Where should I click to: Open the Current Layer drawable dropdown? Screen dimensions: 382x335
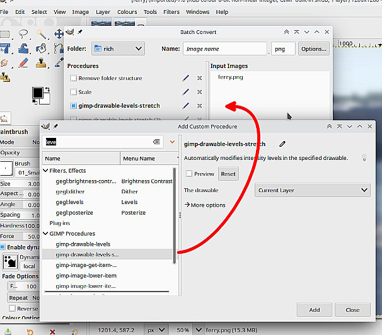coord(312,190)
